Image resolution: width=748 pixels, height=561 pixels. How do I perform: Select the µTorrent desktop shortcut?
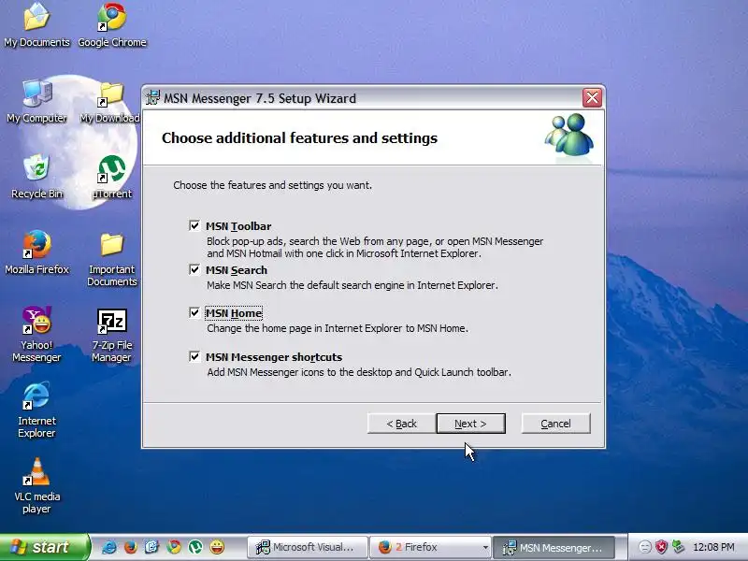pos(111,177)
